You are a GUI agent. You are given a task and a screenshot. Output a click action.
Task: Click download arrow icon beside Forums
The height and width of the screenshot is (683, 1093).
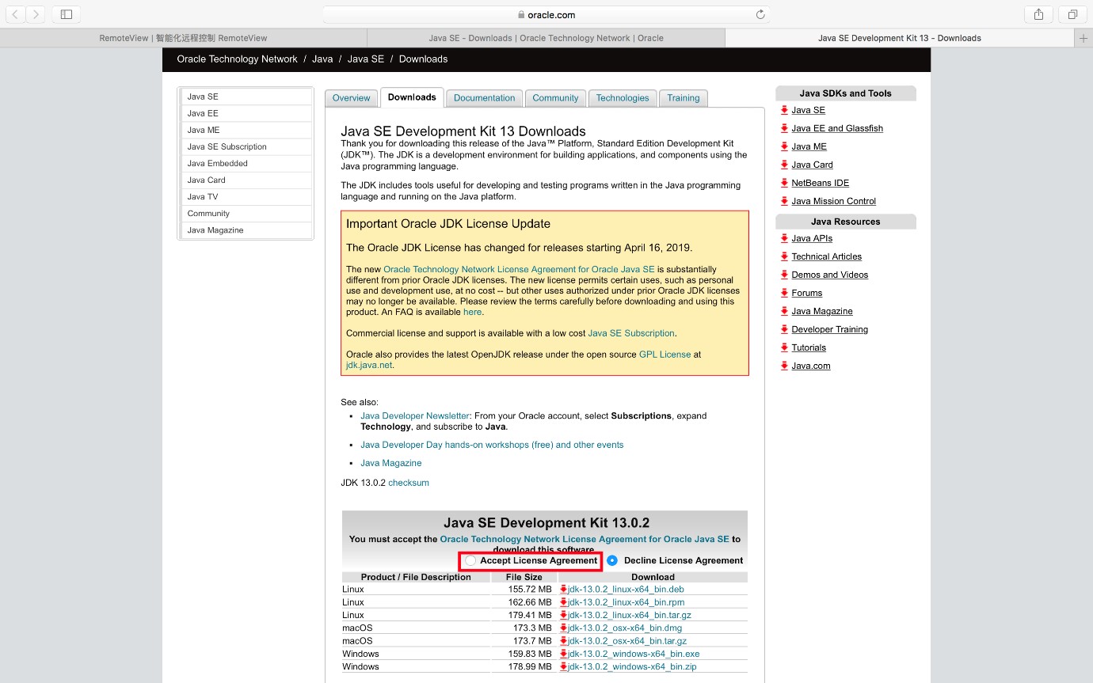pos(784,293)
